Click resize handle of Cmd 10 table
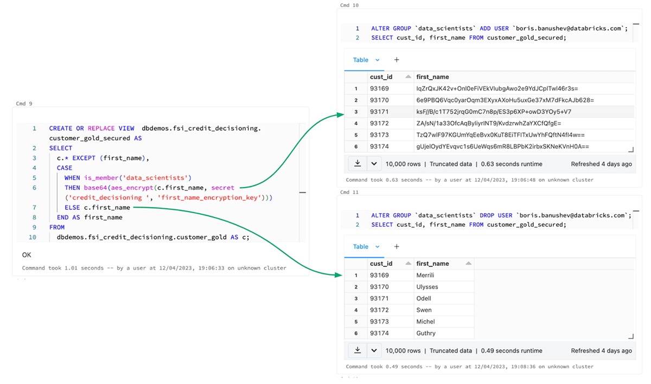This screenshot has width=651, height=384. [x=630, y=150]
